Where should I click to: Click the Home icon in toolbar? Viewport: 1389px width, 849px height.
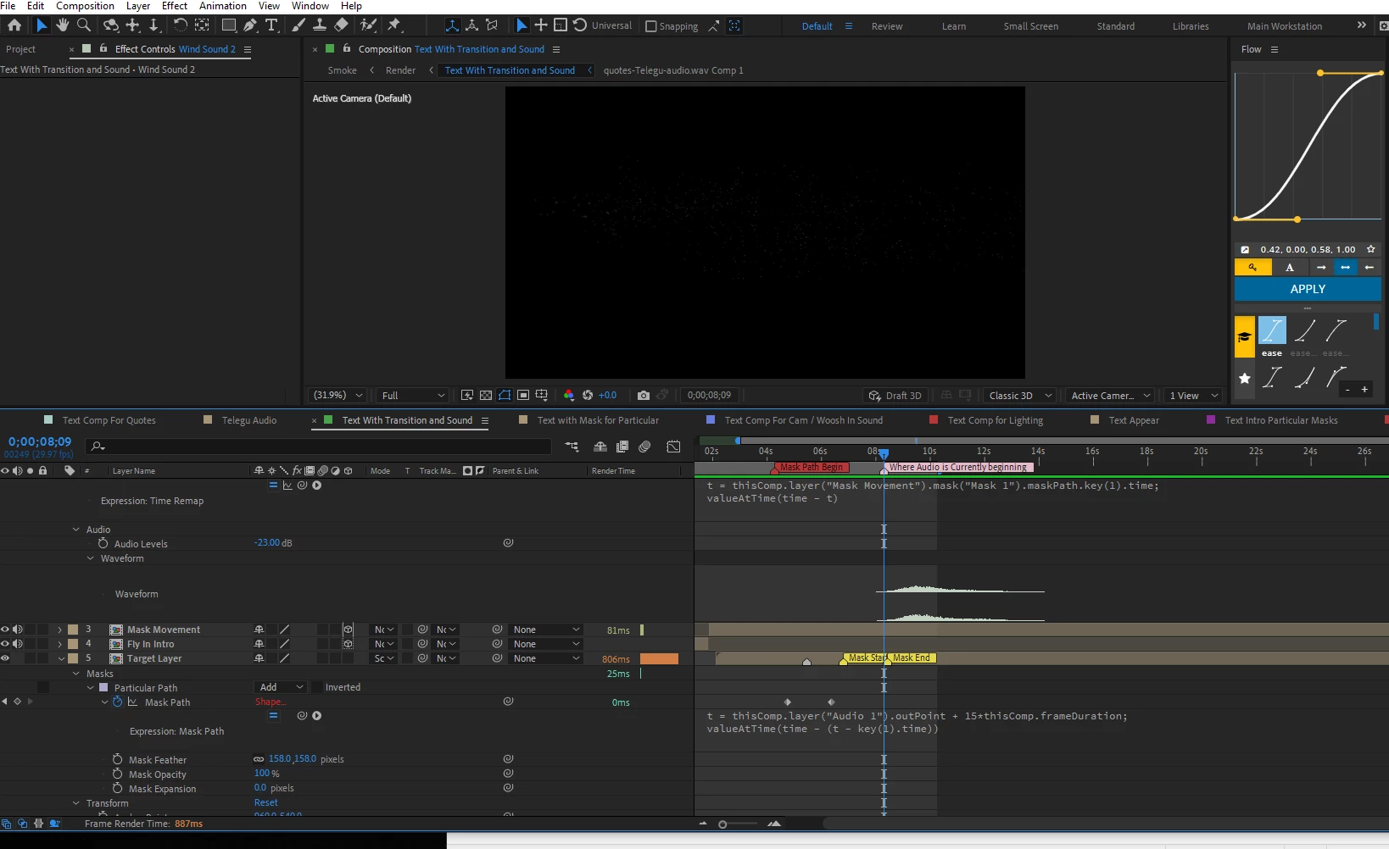pyautogui.click(x=14, y=25)
